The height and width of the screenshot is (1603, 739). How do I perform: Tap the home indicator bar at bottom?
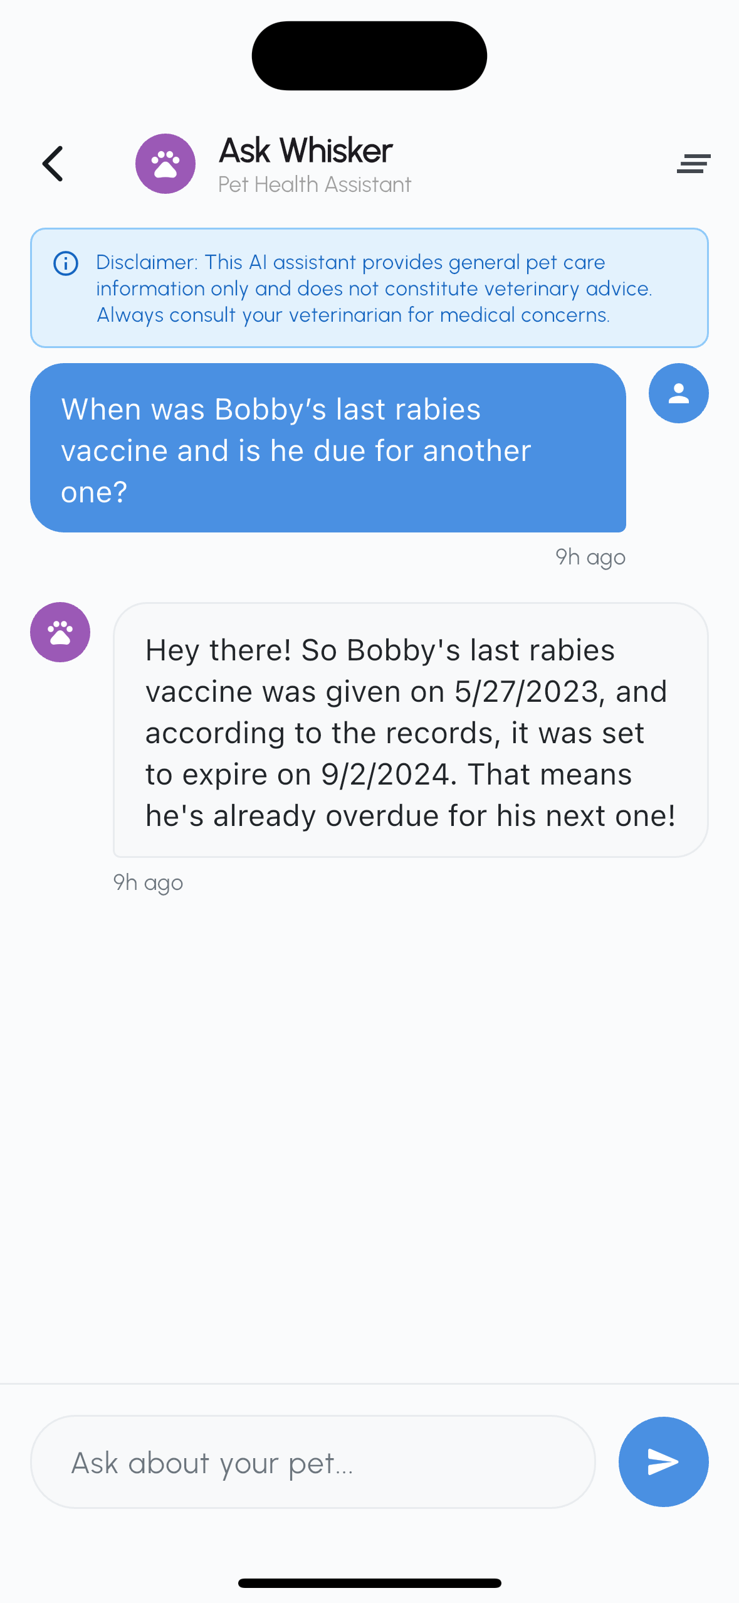click(369, 1583)
